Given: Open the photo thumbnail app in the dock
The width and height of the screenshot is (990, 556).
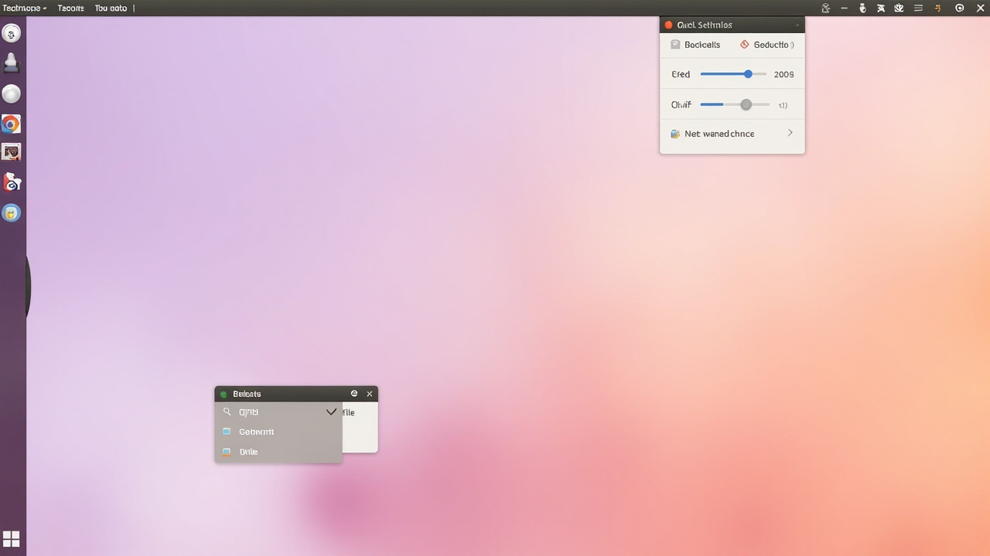Looking at the screenshot, I should (11, 152).
